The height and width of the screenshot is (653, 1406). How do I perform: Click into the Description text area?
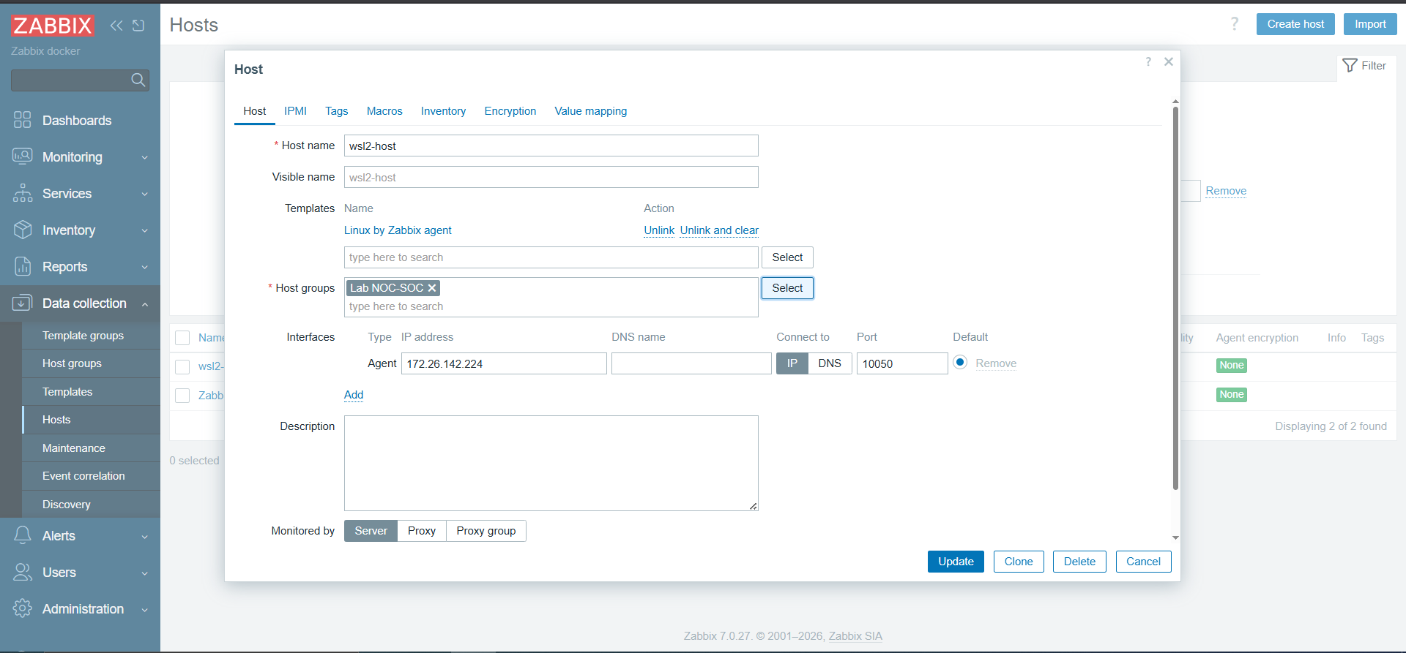[x=551, y=463]
